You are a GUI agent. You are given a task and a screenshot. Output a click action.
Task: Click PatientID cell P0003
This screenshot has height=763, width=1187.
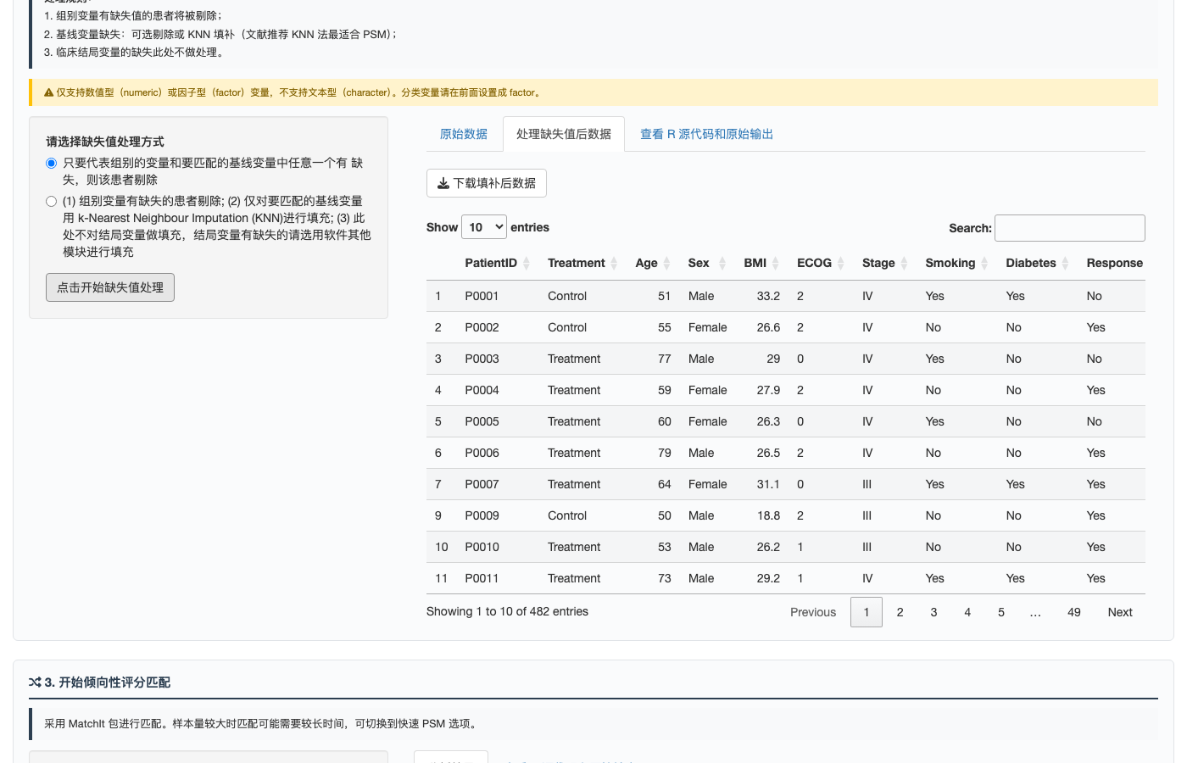tap(482, 359)
